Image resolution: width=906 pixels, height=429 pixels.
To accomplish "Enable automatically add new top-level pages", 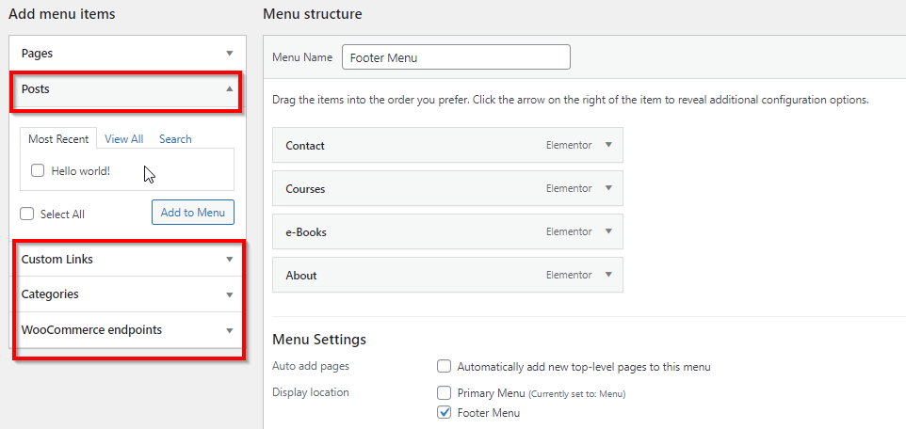I will pyautogui.click(x=444, y=366).
